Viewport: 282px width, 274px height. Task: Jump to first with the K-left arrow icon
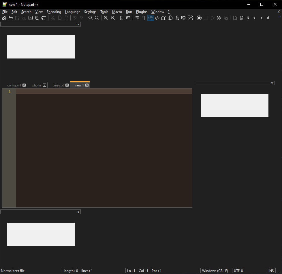tap(248, 18)
